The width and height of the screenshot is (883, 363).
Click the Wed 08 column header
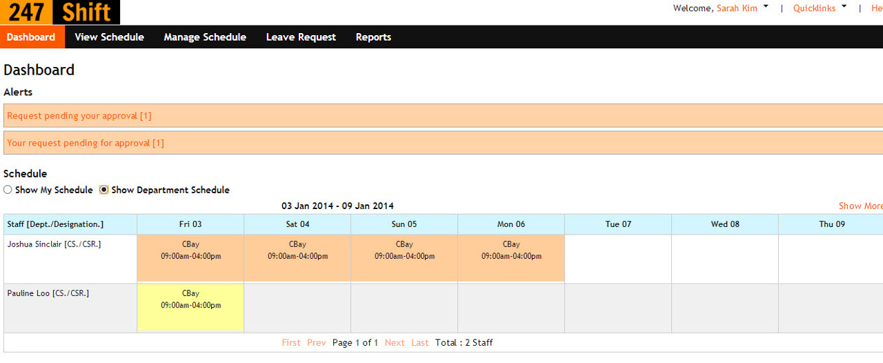coord(725,224)
